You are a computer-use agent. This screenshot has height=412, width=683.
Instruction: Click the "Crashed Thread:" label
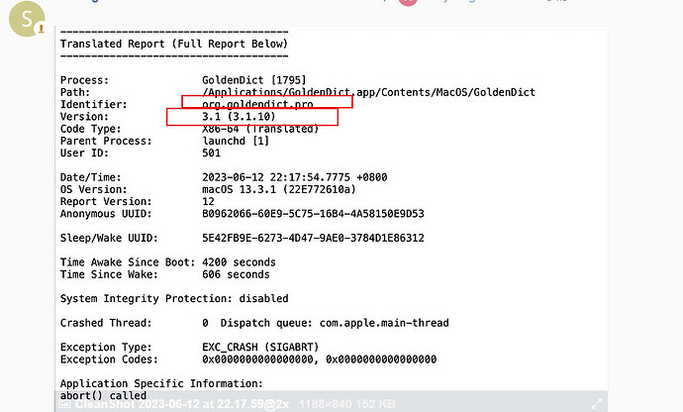[106, 323]
